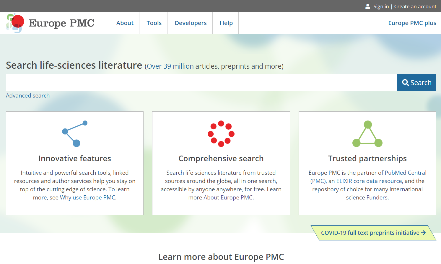Viewport: 441px width, 264px height.
Task: Click the red dotted circle Comprehensive search icon
Action: click(221, 133)
